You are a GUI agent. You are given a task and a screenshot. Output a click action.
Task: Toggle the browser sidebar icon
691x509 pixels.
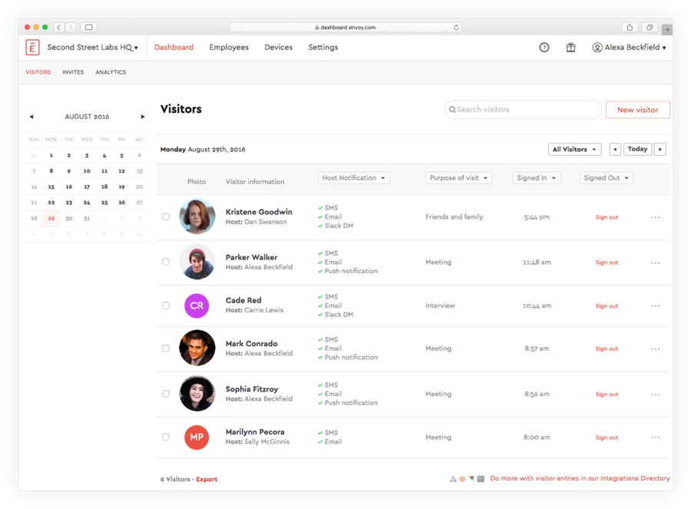(x=88, y=28)
